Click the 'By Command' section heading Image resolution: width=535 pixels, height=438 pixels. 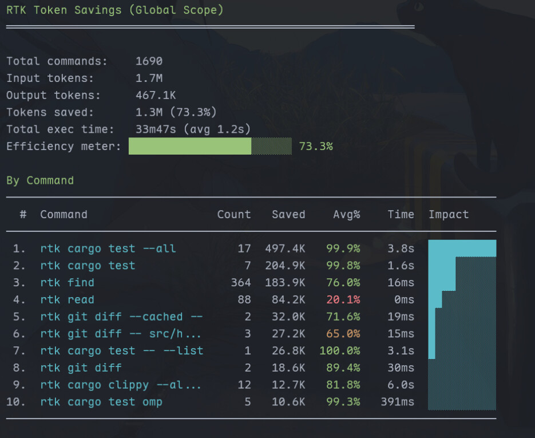(40, 180)
